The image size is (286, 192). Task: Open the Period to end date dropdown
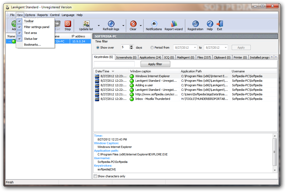[x=226, y=48]
